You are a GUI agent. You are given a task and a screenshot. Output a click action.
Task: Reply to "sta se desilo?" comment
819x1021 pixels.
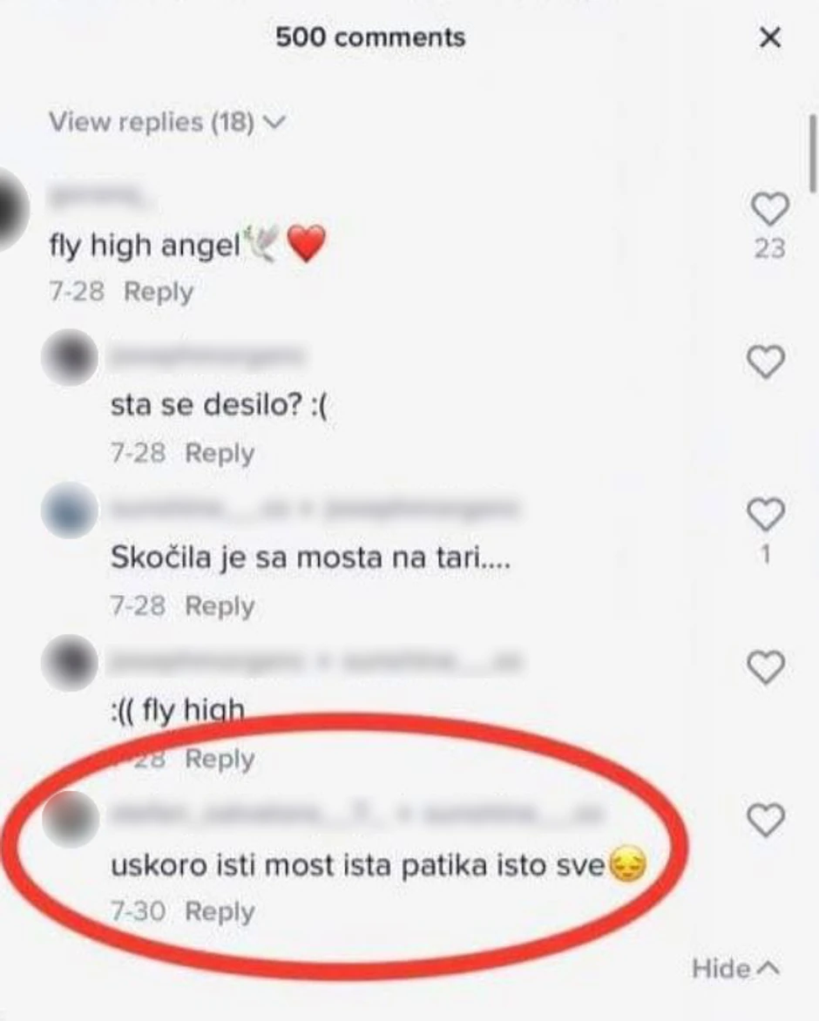220,453
